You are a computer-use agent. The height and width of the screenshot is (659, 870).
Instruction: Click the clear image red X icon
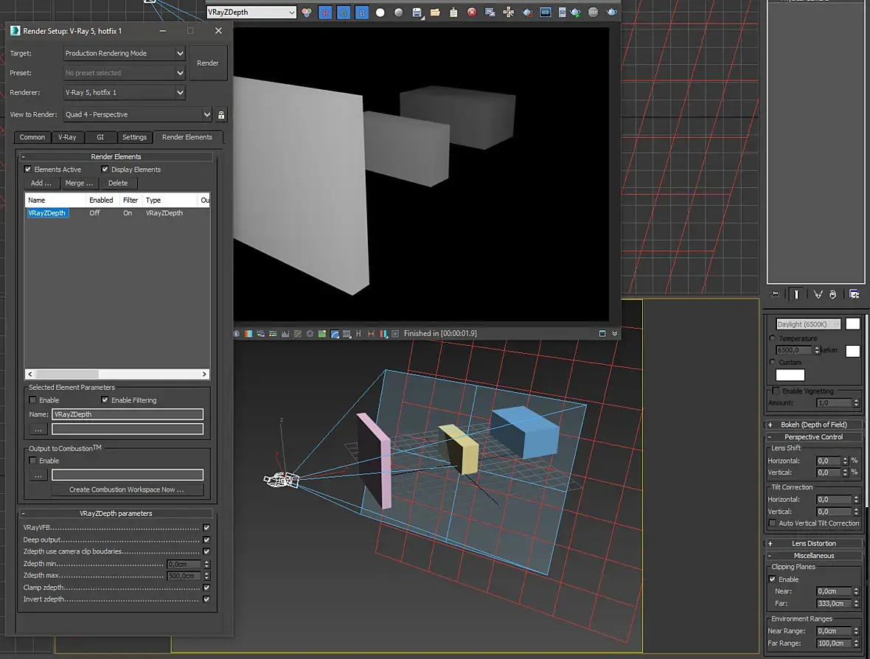[472, 13]
